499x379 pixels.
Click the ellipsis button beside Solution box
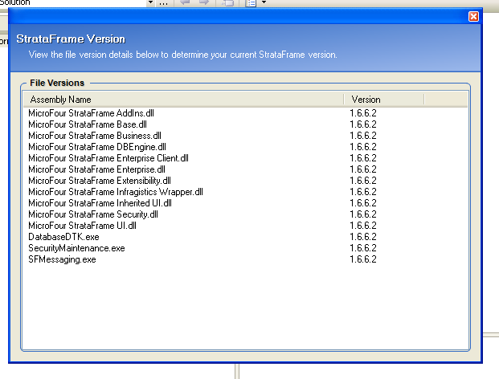click(x=162, y=3)
